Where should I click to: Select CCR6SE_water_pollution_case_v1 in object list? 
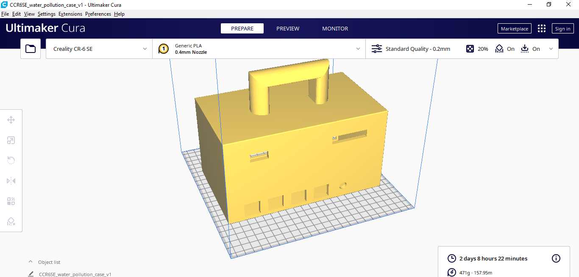coord(75,274)
